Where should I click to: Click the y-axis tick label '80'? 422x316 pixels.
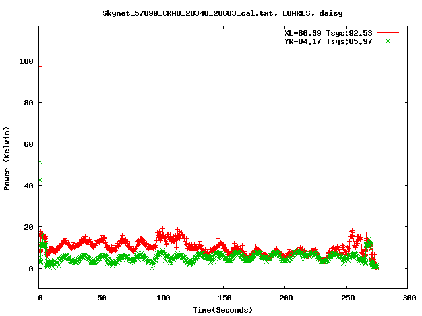[x=28, y=103]
